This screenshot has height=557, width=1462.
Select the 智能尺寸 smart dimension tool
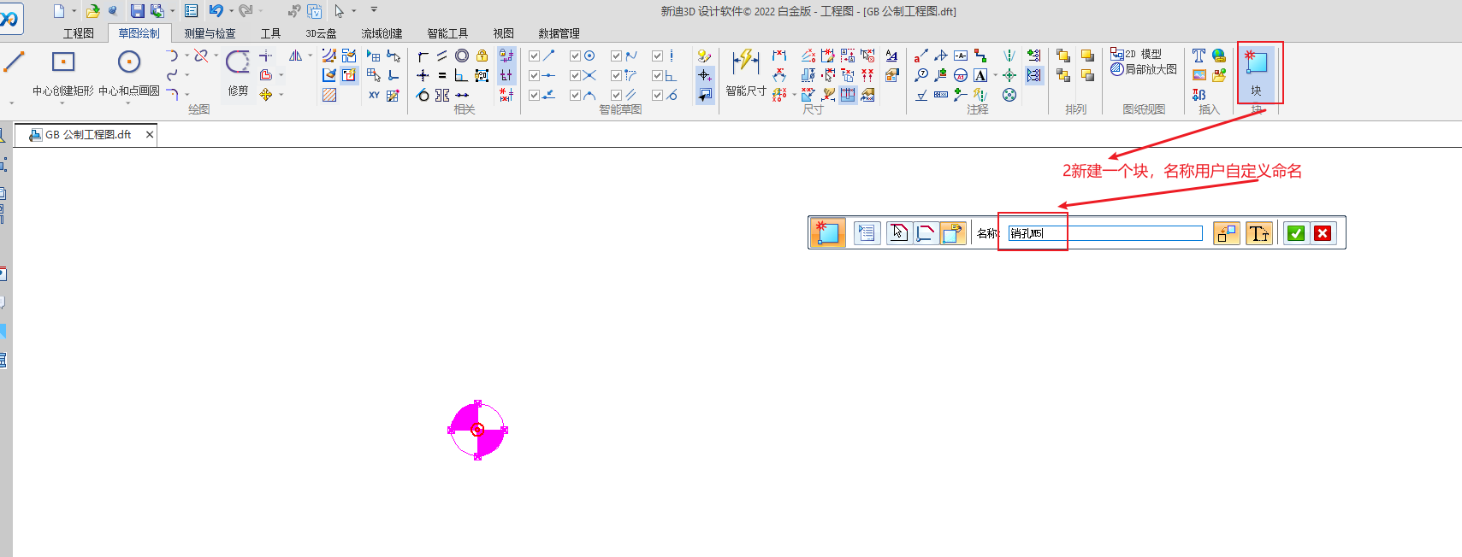[x=745, y=72]
